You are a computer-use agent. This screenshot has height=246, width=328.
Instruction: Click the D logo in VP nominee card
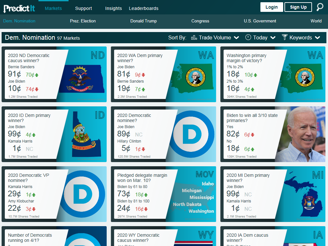tap(83, 194)
